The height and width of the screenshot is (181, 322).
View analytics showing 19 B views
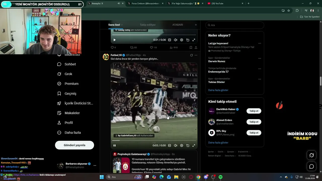click(174, 48)
